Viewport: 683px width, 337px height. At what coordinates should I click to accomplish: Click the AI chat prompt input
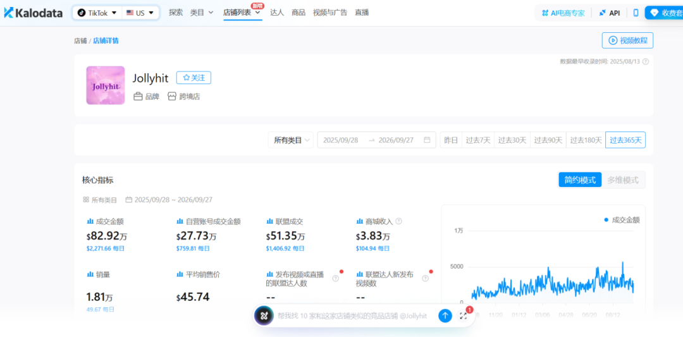tap(352, 316)
